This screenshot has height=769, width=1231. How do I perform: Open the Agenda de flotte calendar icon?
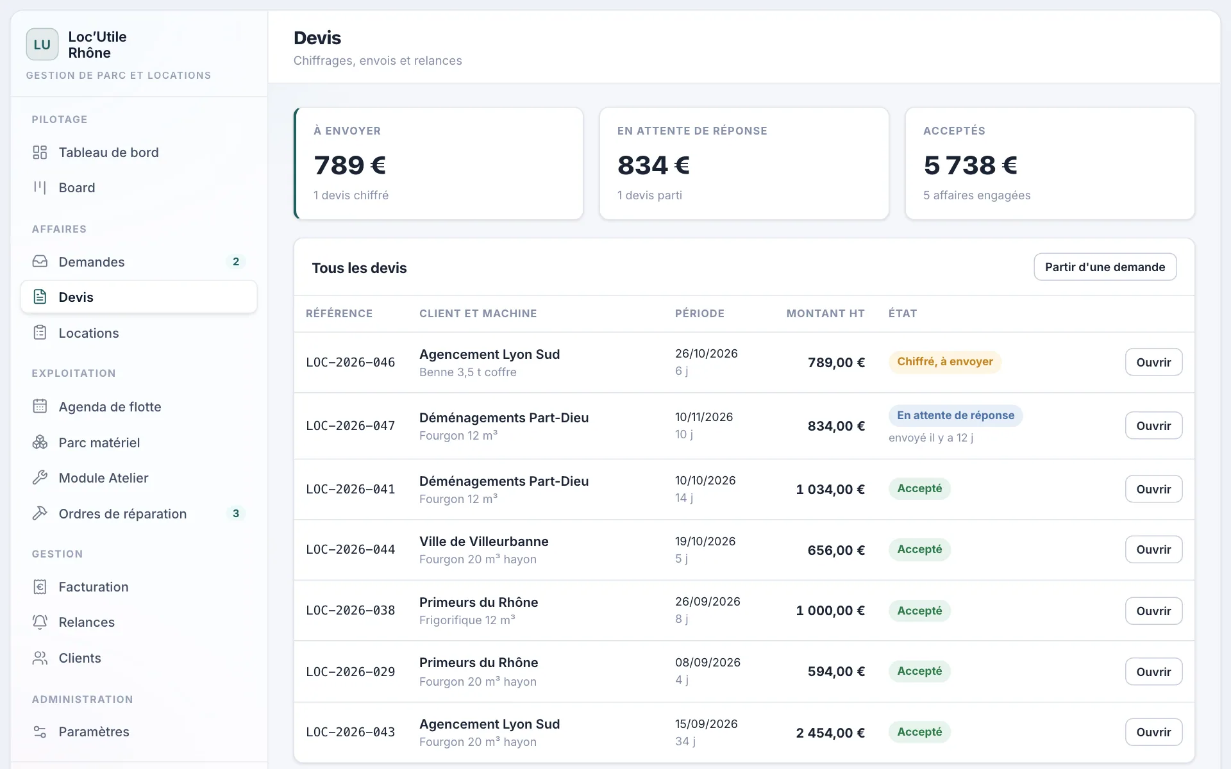click(x=40, y=406)
